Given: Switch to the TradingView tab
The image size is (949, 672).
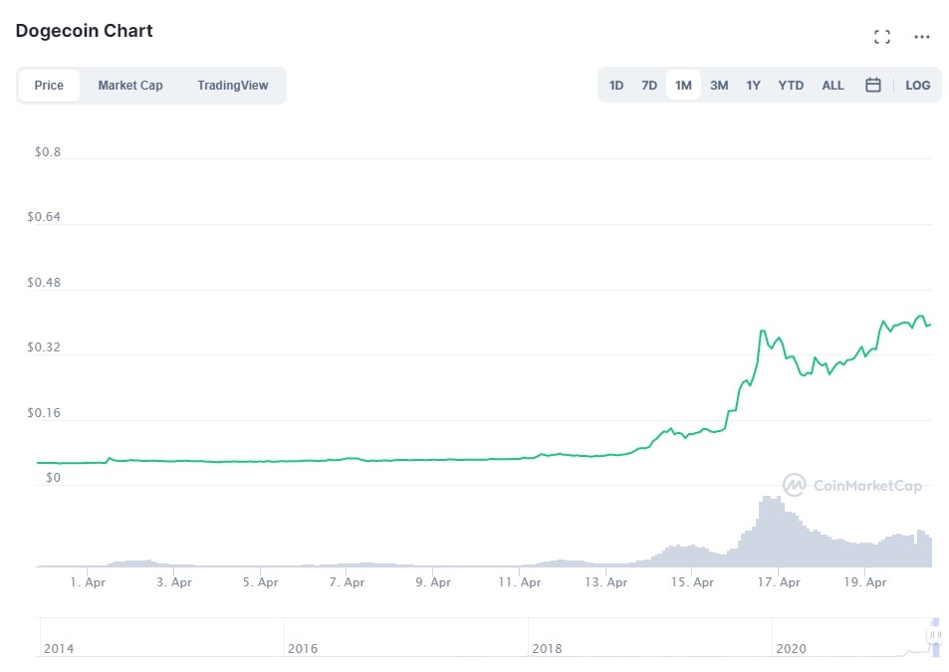Looking at the screenshot, I should coord(232,86).
